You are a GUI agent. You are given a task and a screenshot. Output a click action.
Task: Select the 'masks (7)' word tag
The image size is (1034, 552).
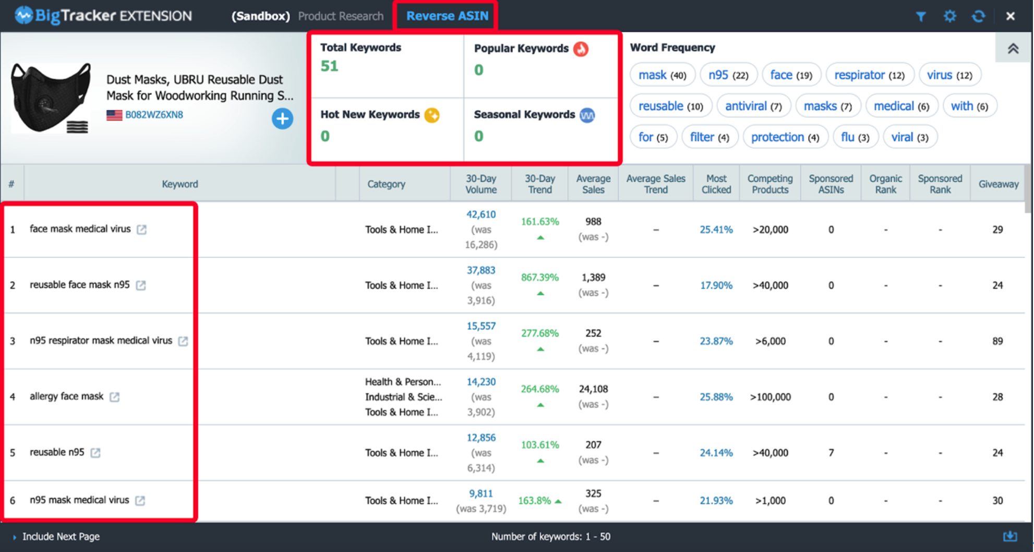[x=828, y=106]
